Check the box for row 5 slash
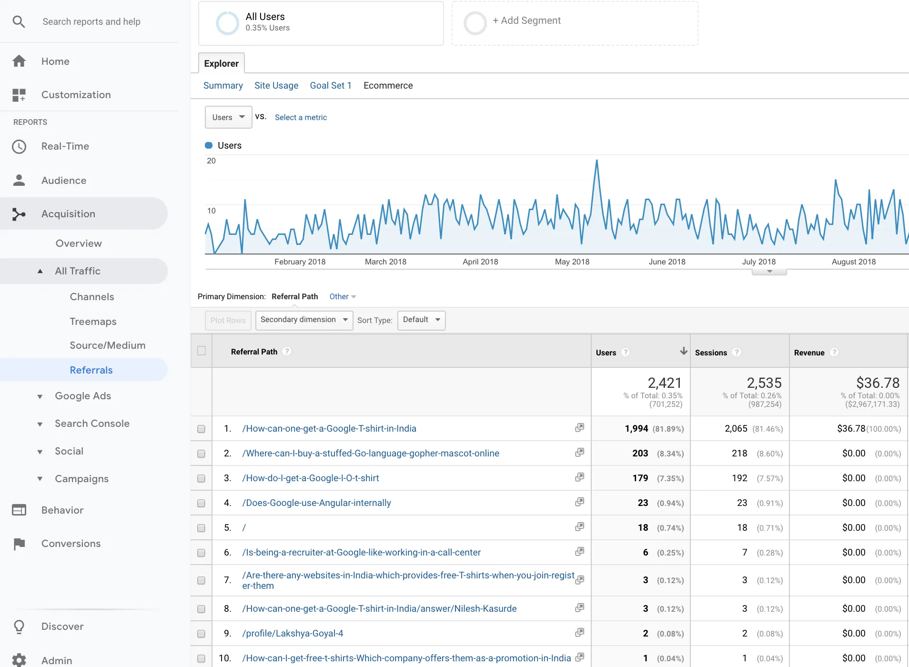 tap(201, 528)
